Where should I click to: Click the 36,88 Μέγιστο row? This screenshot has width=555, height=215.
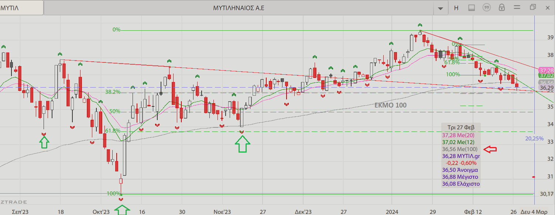(461, 177)
